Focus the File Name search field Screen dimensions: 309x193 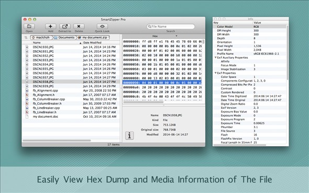tap(171, 26)
